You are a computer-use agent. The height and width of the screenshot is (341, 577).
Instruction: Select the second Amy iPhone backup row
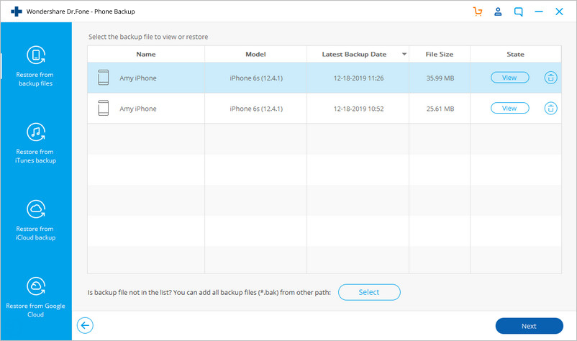click(x=324, y=109)
